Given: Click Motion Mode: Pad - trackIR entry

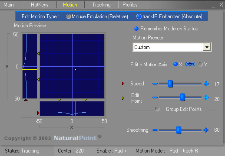Looking at the screenshot, I should (167, 151).
